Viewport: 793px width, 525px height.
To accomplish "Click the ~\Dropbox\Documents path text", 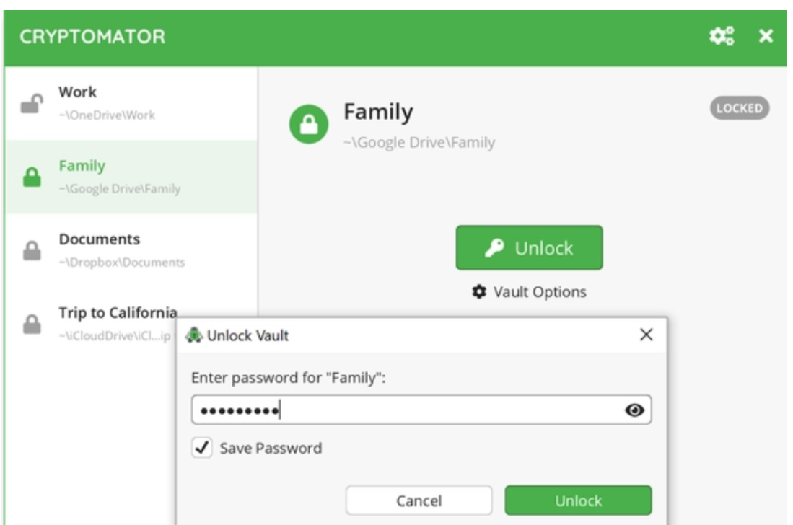I will click(122, 262).
